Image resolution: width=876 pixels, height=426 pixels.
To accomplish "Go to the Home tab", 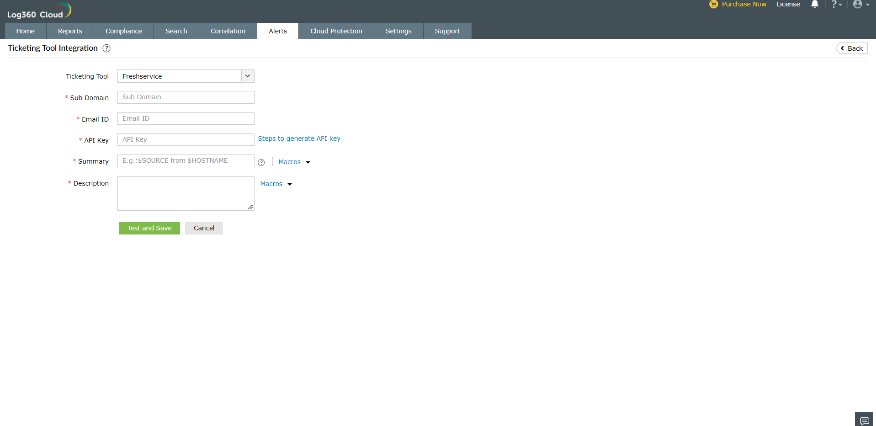I will [26, 31].
